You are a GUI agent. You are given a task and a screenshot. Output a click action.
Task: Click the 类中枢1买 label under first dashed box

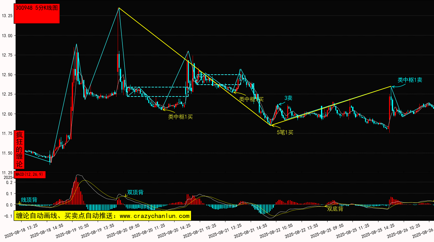coord(180,117)
